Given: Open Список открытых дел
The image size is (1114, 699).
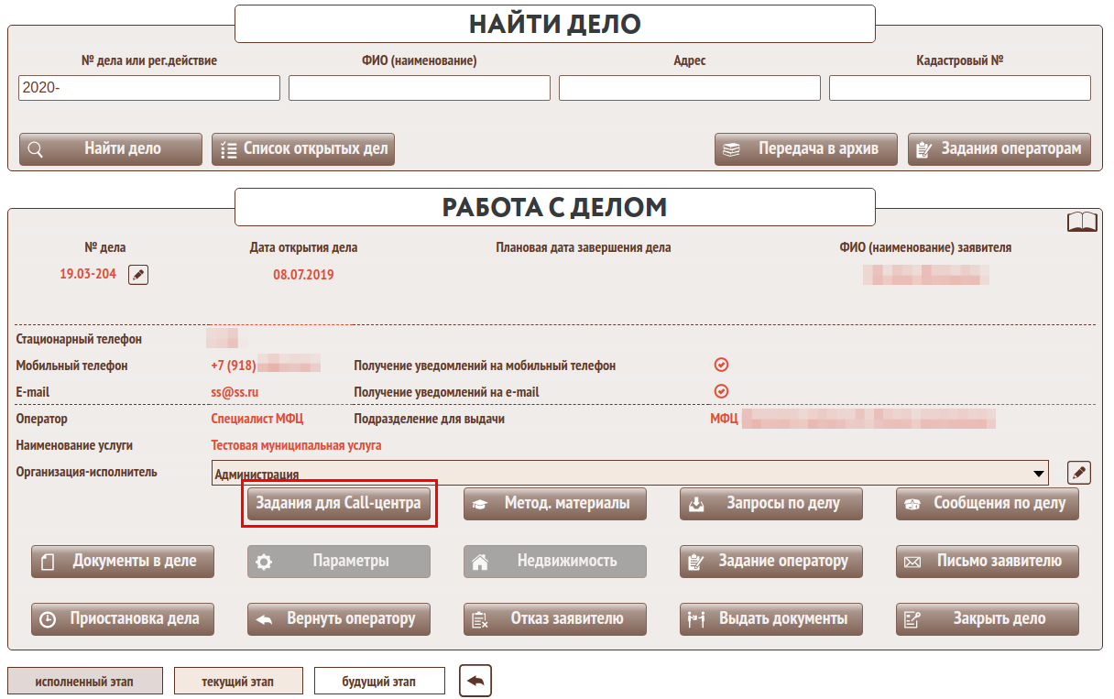Looking at the screenshot, I should 303,149.
